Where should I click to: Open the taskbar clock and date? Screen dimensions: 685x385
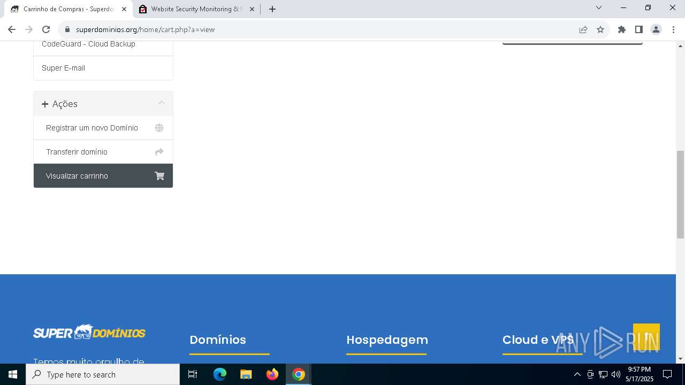(x=640, y=374)
